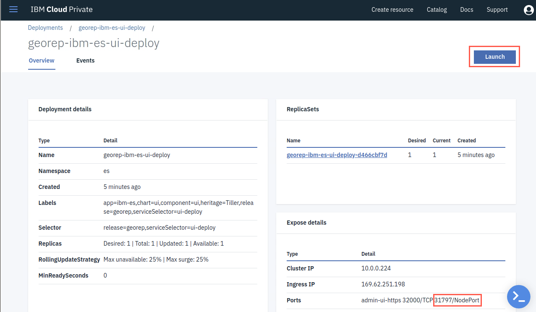
Task: Open the Catalog menu item
Action: [x=437, y=10]
